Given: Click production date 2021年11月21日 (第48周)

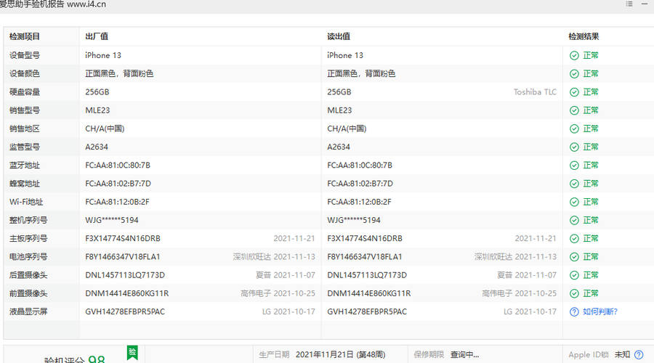Looking at the screenshot, I should coord(340,355).
